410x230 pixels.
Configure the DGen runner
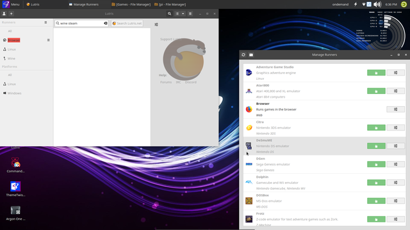[395, 164]
